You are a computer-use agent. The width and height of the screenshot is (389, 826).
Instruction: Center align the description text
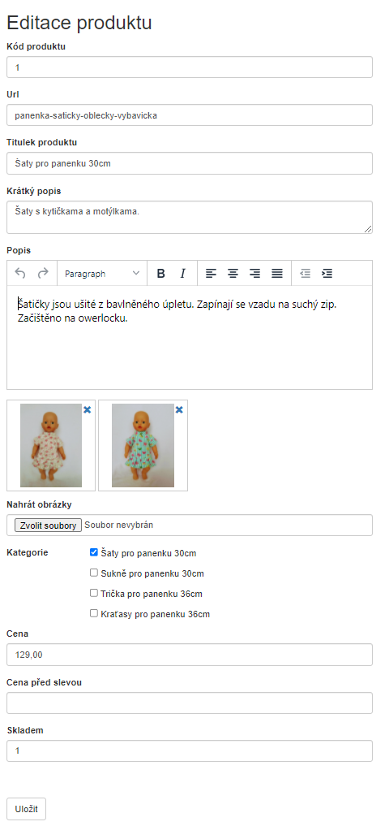[233, 274]
